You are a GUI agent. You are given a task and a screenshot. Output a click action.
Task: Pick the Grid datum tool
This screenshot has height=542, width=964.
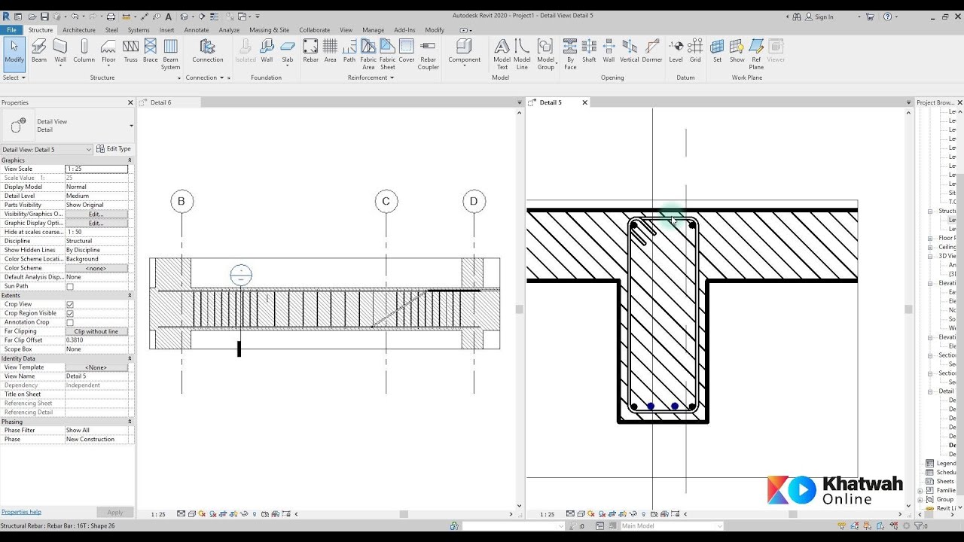(695, 50)
